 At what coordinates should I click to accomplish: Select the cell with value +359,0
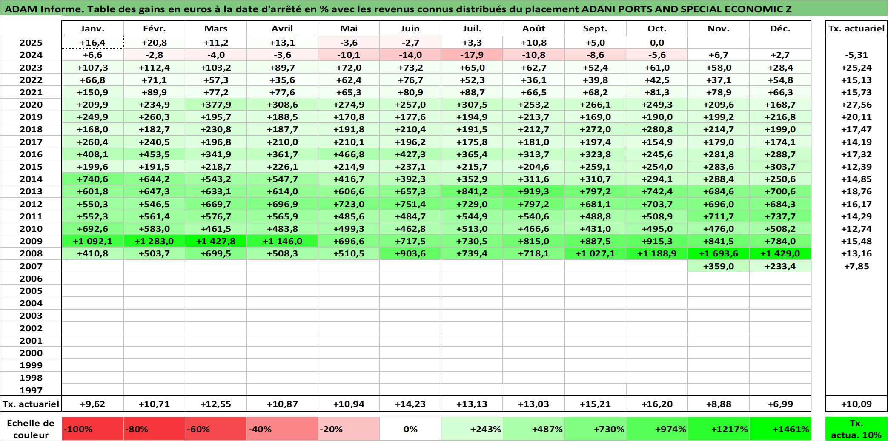pos(719,266)
